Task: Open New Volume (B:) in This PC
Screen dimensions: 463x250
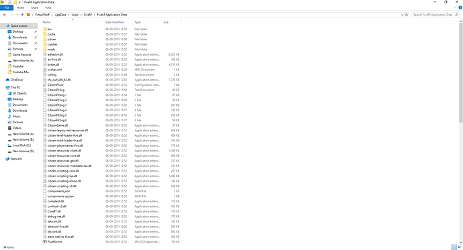Action: coord(23,139)
